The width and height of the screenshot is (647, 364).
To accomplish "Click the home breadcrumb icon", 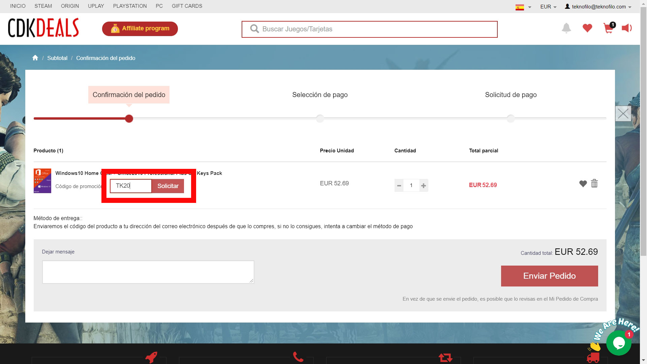I will coord(35,58).
